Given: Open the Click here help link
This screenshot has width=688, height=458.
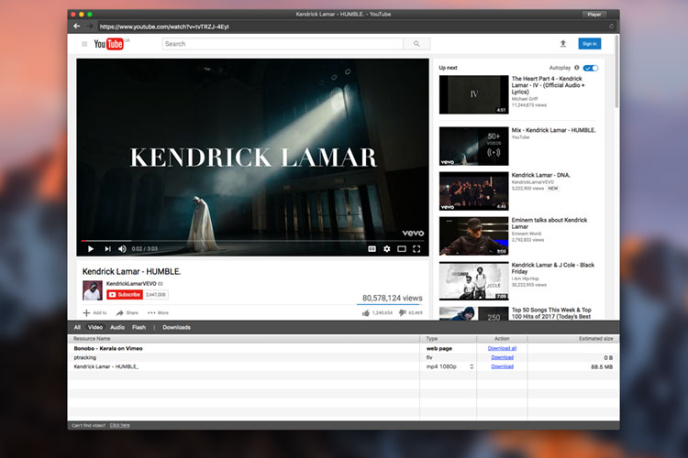Looking at the screenshot, I should (120, 425).
